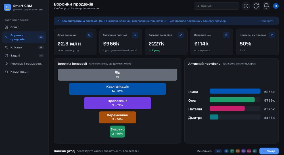Click the ₴575k amount for Наталія
Screen dimensions: 284x155
tap(269, 109)
